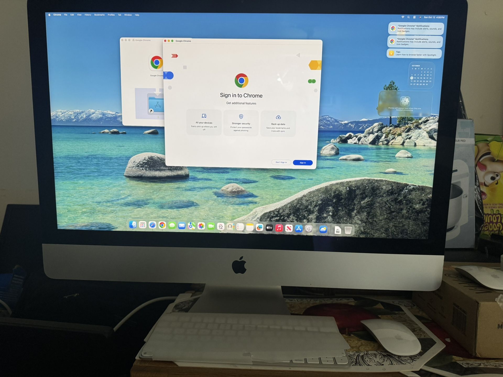Open System Settings from the Dock
The width and height of the screenshot is (503, 377).
[309, 229]
